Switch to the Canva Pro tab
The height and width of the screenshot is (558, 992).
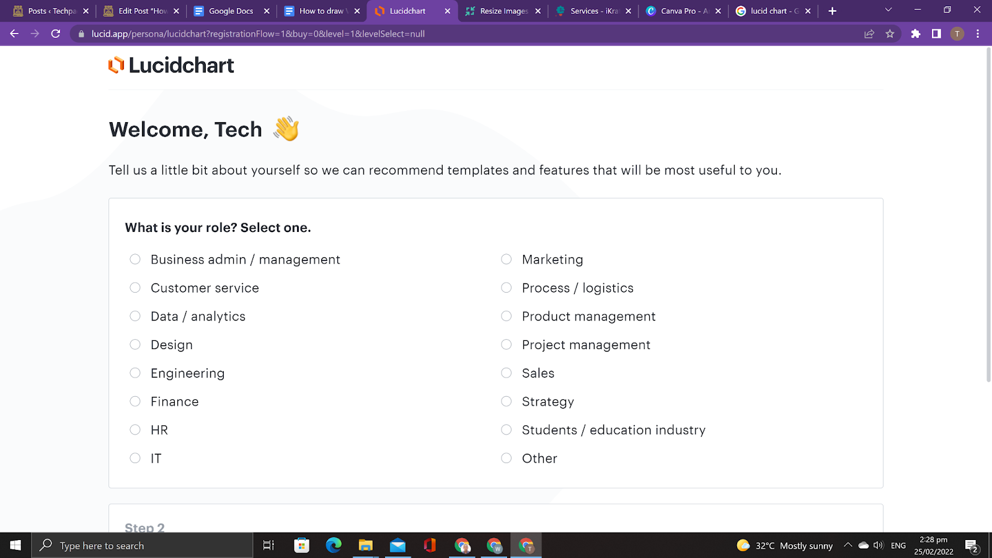pos(684,11)
